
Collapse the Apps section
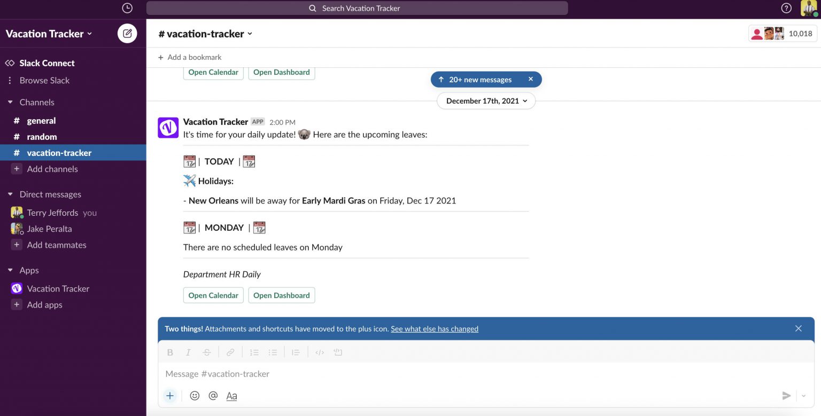[x=10, y=270]
